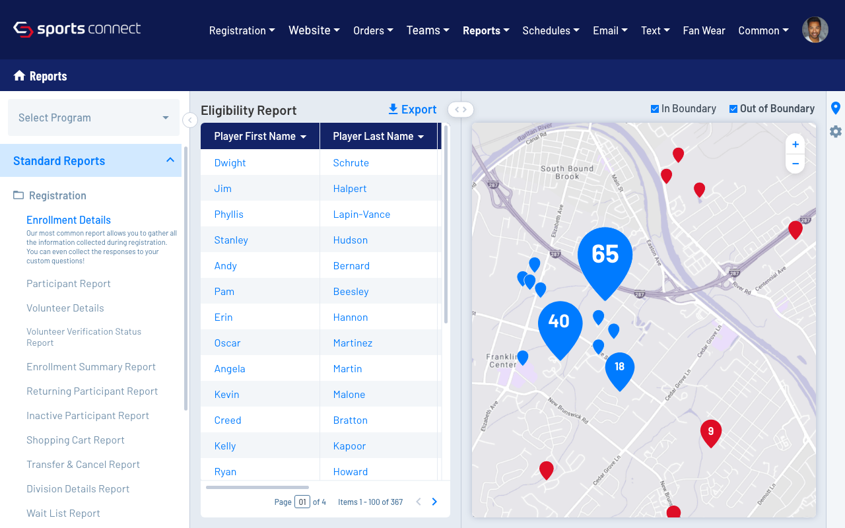Go to previous page arrow

419,502
